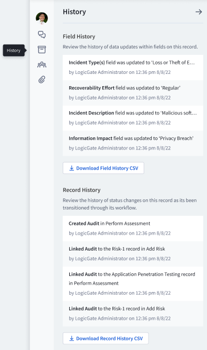The image size is (207, 350).
Task: Open the comments chat bubbles icon
Action: coord(42,35)
